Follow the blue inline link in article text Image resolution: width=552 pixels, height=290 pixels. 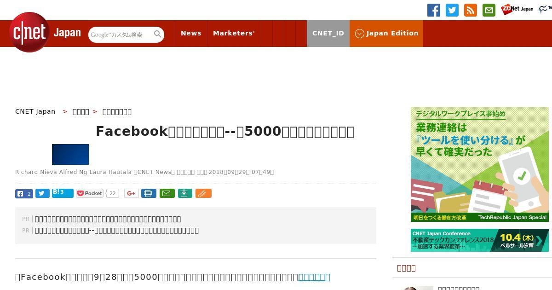[x=314, y=277]
